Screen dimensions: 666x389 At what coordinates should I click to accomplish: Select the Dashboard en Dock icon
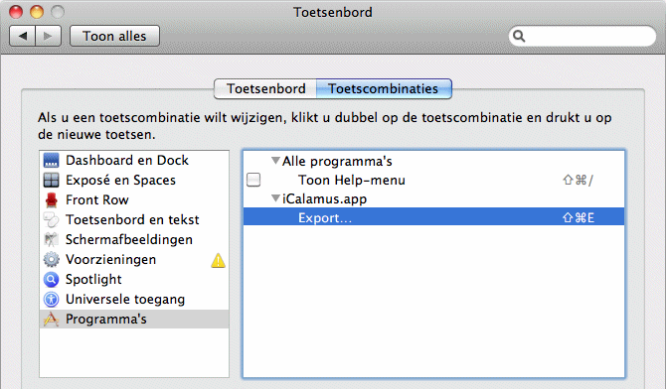pos(52,161)
